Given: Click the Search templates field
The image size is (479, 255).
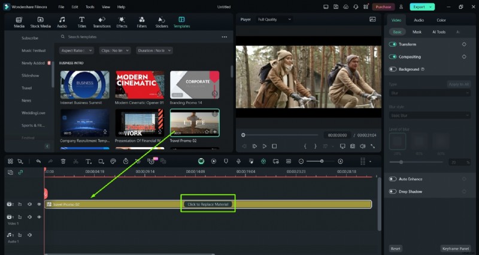Looking at the screenshot, I should point(141,37).
